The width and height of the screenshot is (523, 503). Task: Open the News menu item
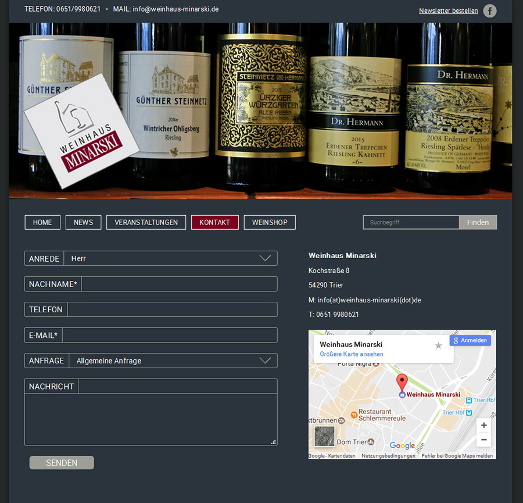point(83,222)
